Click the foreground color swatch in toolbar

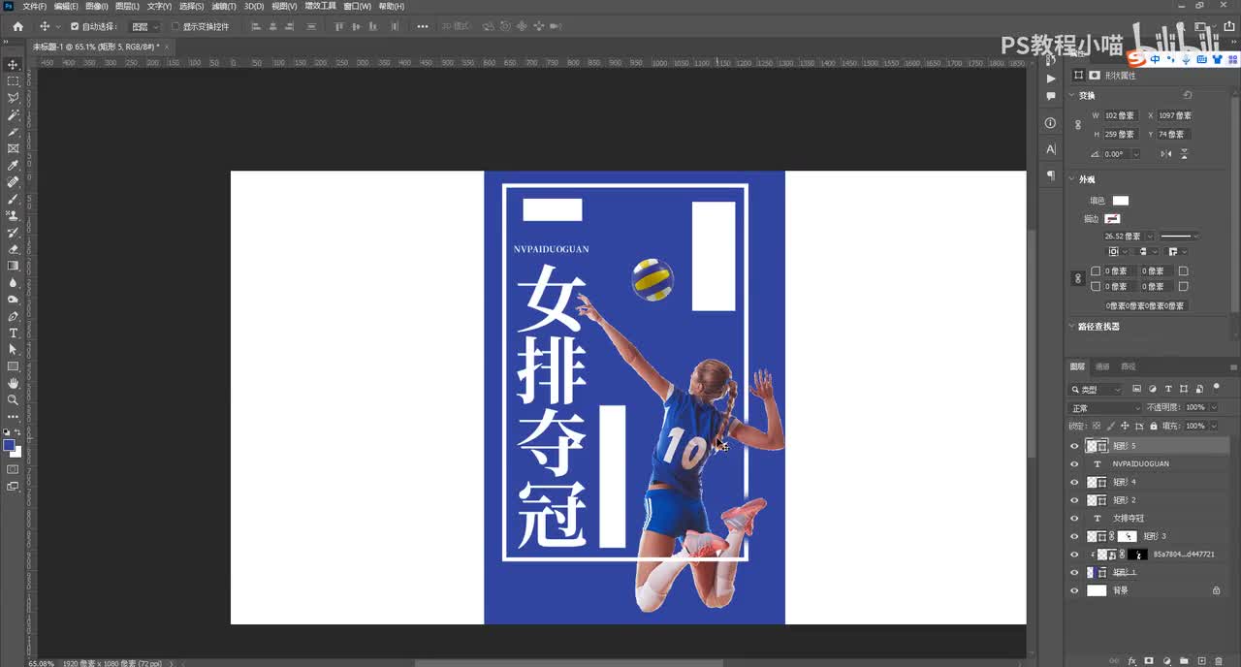pos(9,445)
